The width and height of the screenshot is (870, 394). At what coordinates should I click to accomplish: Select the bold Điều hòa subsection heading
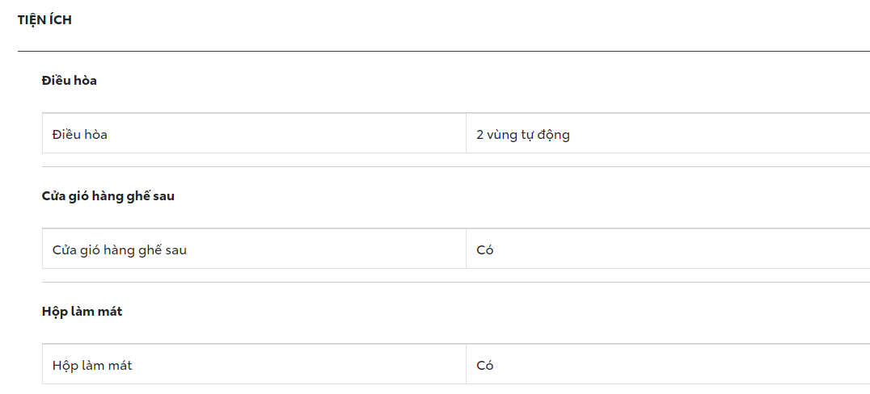(x=70, y=81)
